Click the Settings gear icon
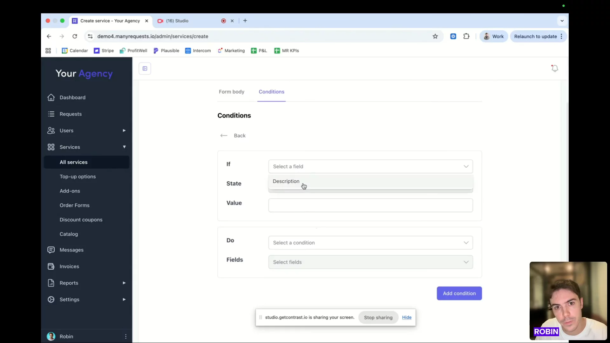 pos(51,299)
